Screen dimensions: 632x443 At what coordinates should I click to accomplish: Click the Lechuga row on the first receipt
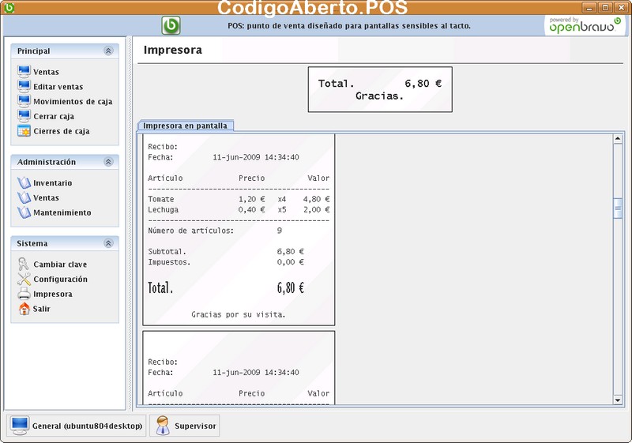tap(239, 209)
